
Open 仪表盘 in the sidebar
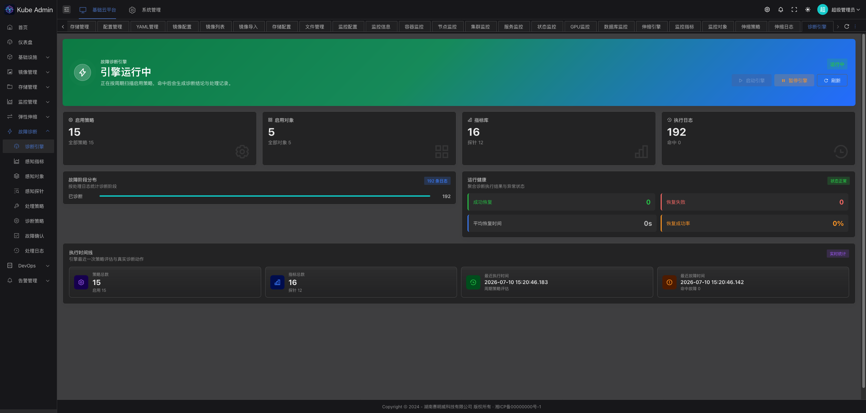pos(28,42)
